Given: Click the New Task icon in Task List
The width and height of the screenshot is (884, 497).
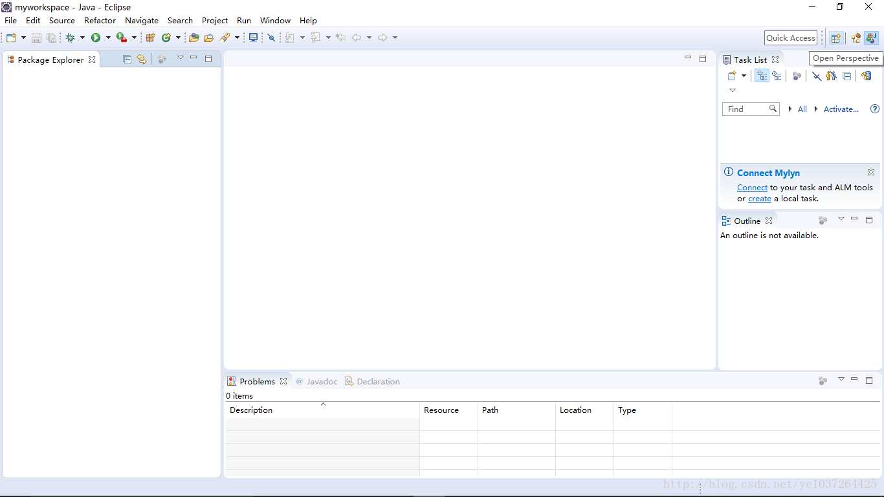Looking at the screenshot, I should (732, 76).
